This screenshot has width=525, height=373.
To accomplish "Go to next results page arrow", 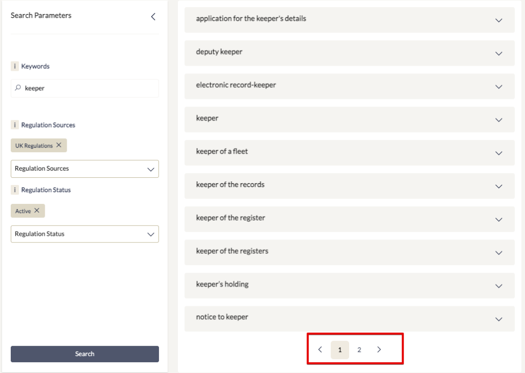I will click(379, 349).
